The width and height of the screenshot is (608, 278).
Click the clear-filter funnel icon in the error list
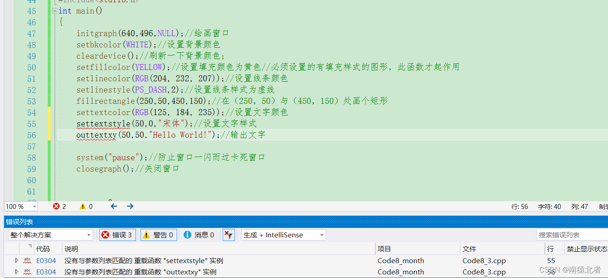coord(229,235)
